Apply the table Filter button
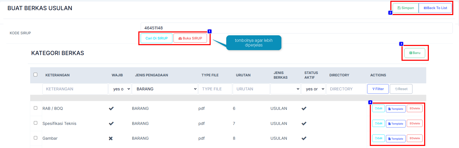The image size is (459, 148). [378, 89]
